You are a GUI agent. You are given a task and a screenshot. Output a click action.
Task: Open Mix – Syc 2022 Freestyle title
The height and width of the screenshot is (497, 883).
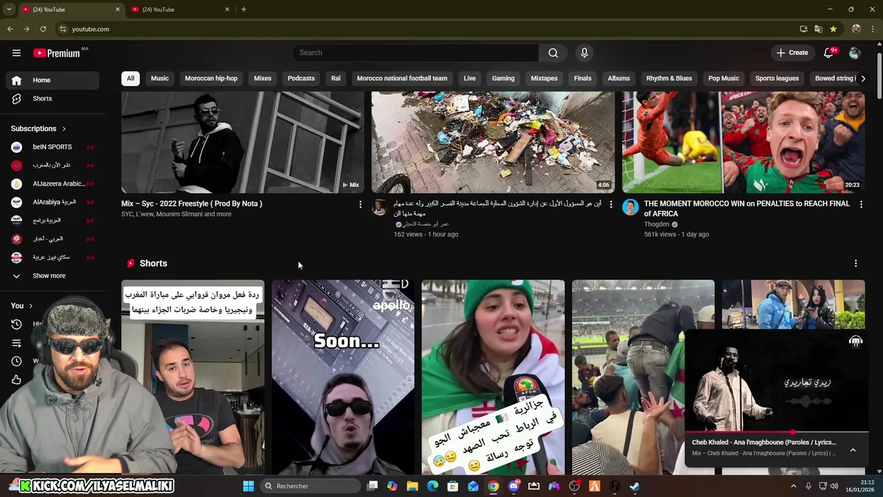(192, 204)
